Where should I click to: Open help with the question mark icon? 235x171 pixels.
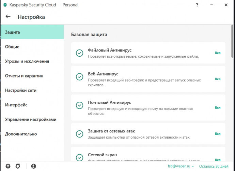pos(197,5)
